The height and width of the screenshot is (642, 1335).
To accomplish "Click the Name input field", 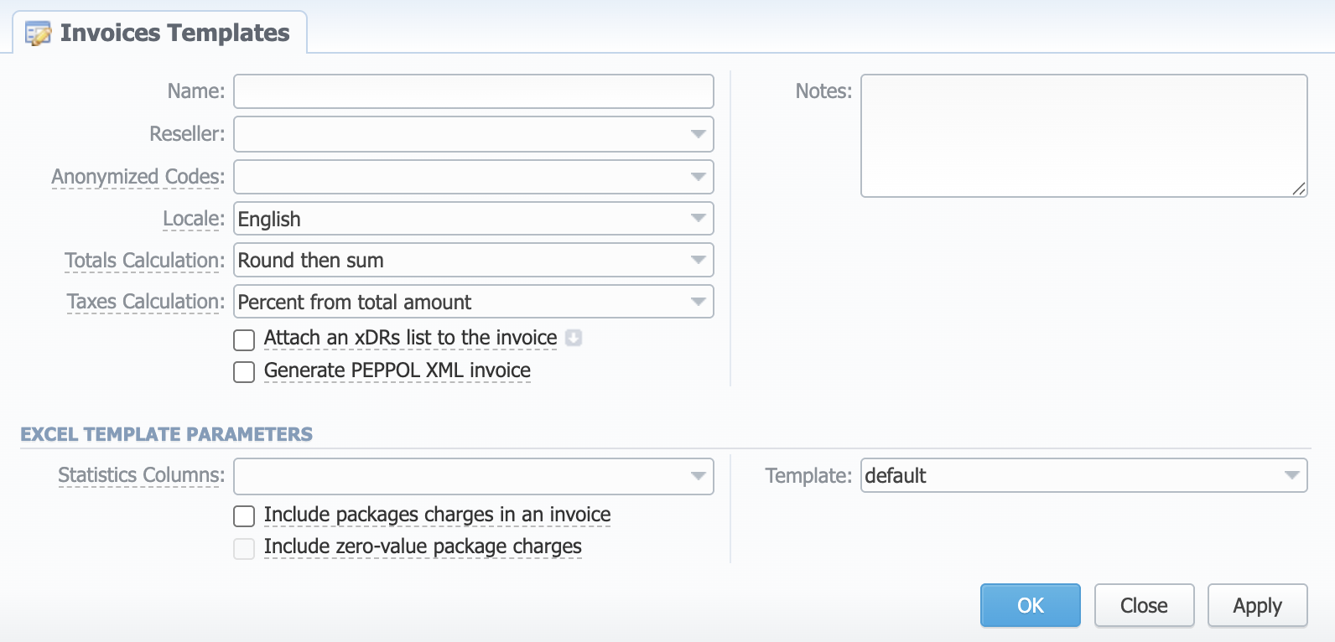I will (x=474, y=91).
